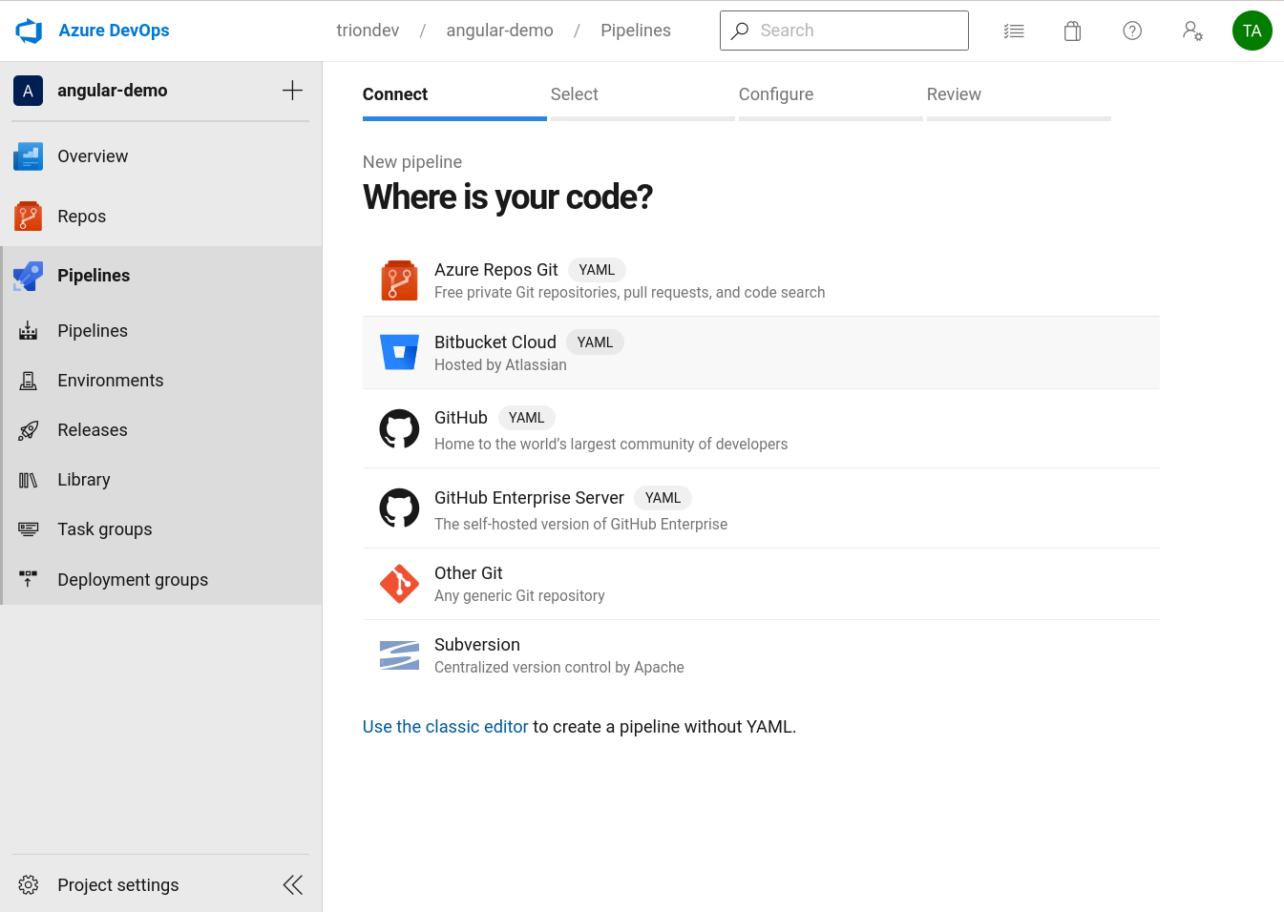Viewport: 1284px width, 912px height.
Task: Open Library in the sidebar
Action: (161, 480)
